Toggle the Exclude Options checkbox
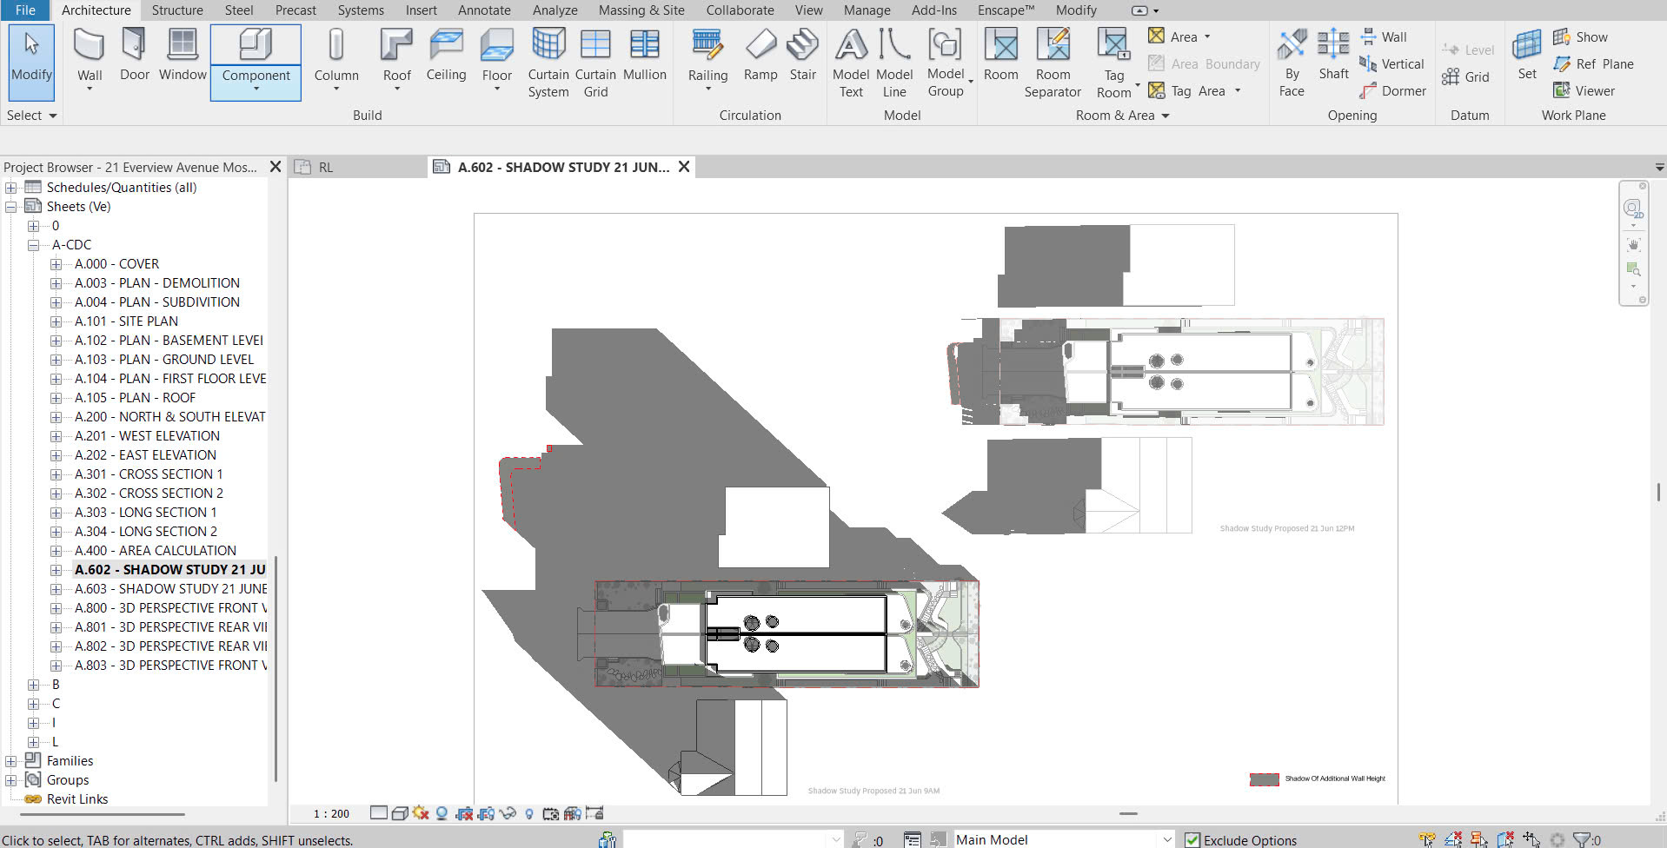1667x848 pixels. [1192, 840]
